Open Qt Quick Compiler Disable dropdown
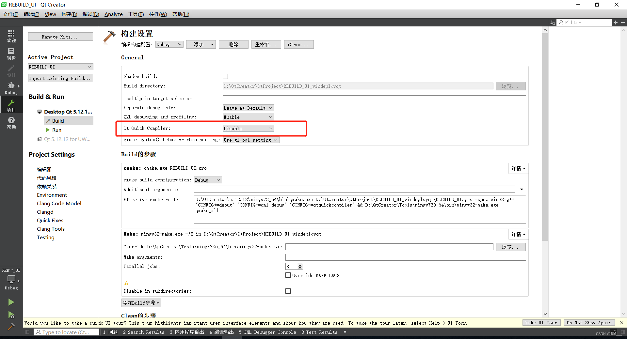The image size is (627, 339). click(x=248, y=129)
